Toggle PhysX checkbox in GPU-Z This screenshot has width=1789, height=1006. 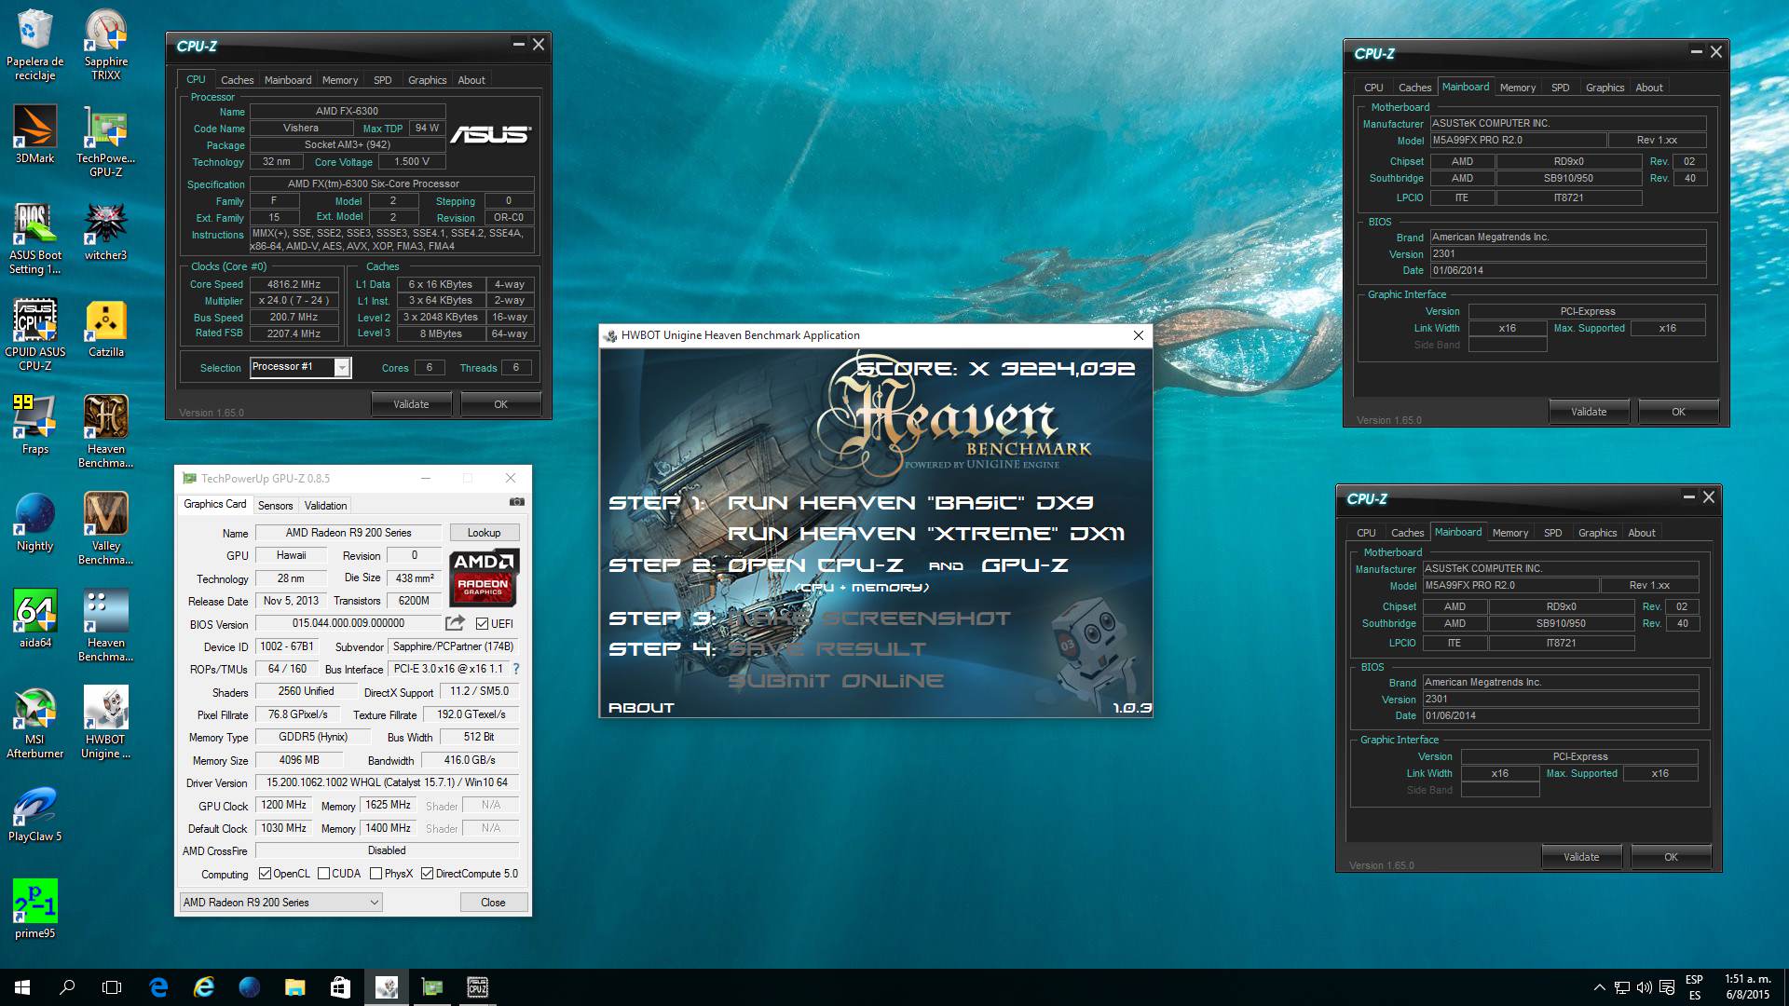click(x=376, y=874)
